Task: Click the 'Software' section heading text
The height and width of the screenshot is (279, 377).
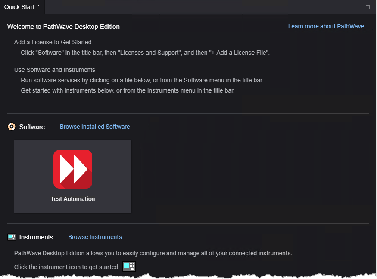Action: [x=32, y=127]
